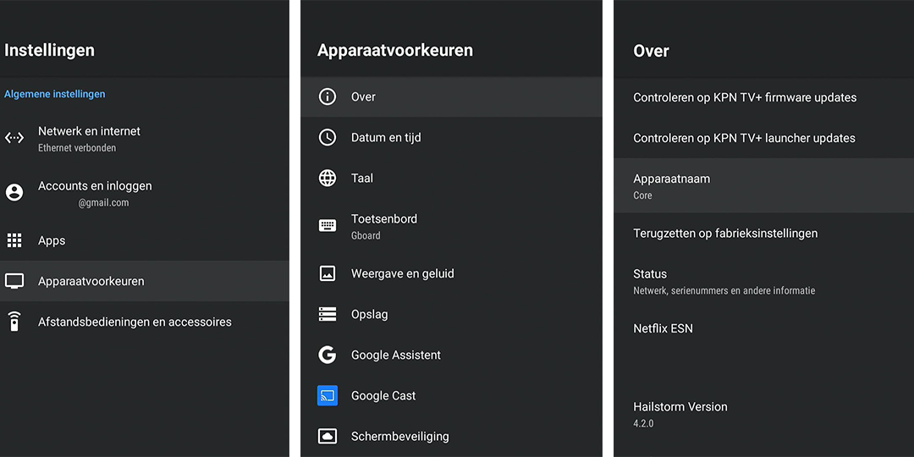This screenshot has width=914, height=457.
Task: Select the Taal globe icon
Action: [x=327, y=178]
